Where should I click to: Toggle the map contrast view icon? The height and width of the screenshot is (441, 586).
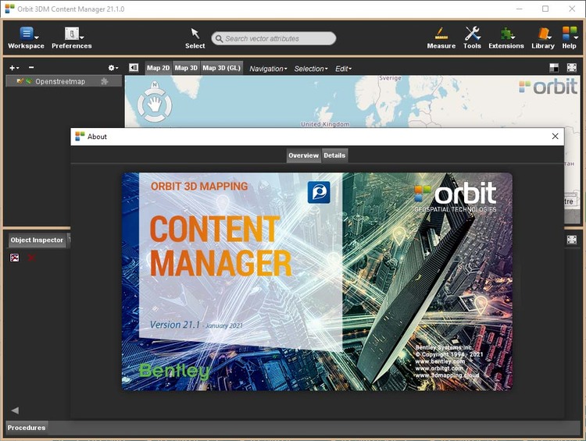(x=554, y=68)
